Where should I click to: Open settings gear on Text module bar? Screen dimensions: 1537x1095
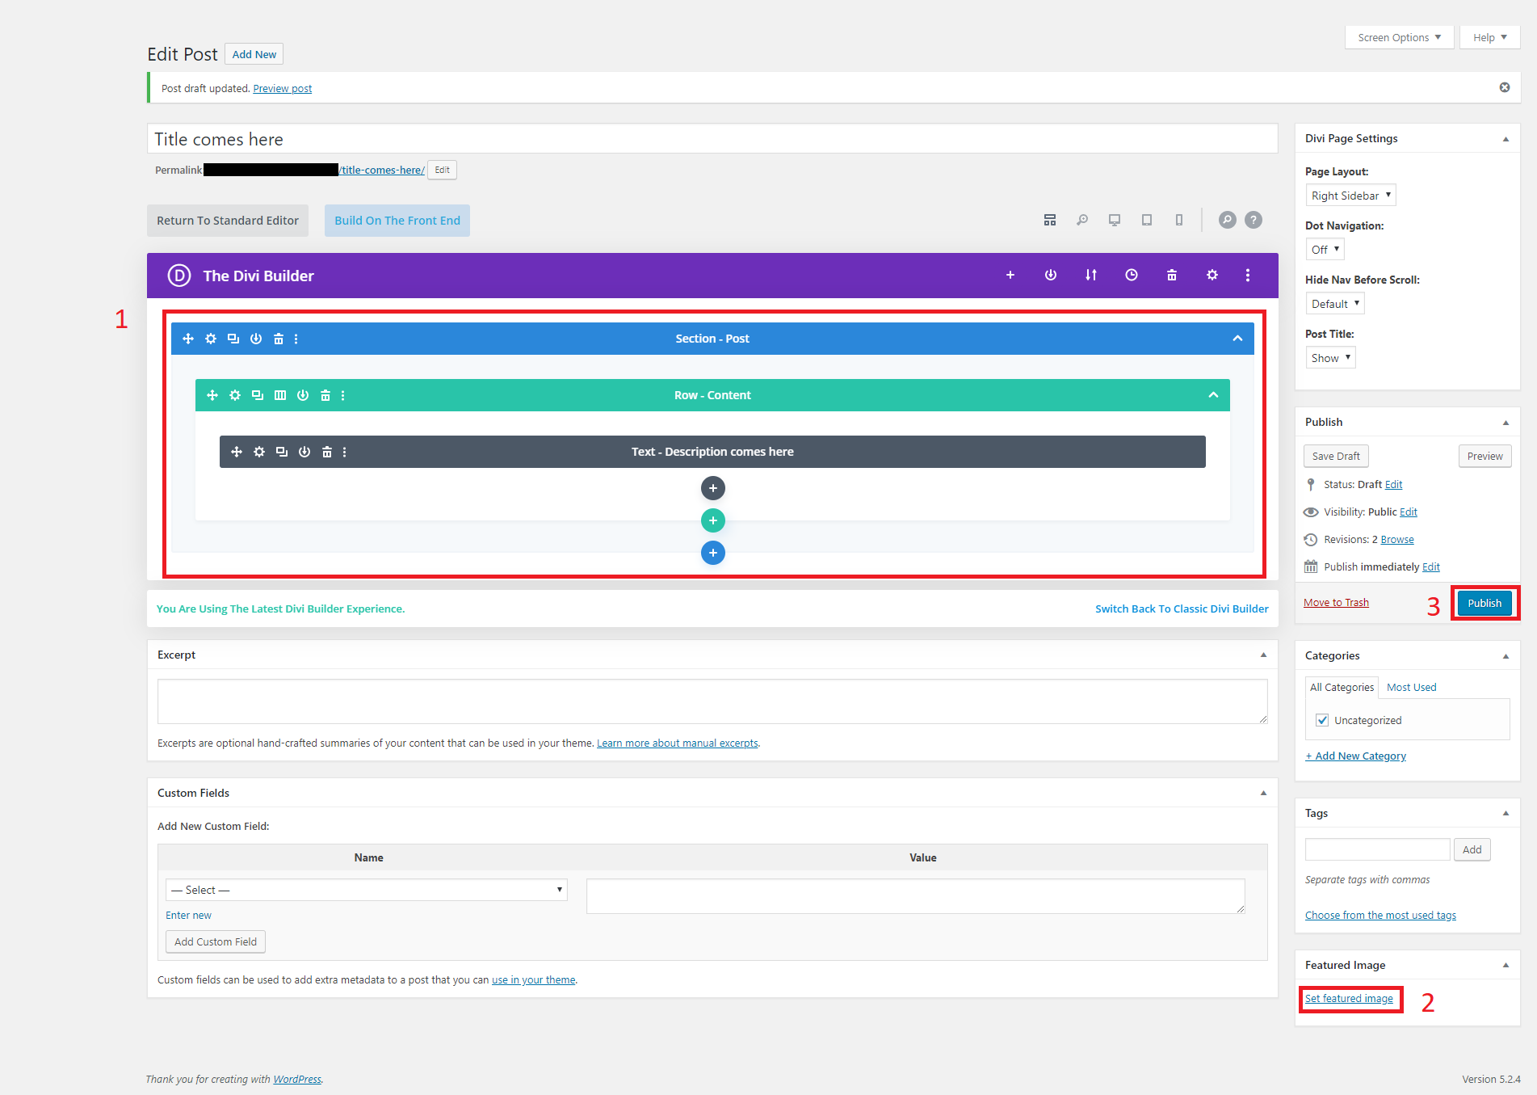tap(259, 452)
